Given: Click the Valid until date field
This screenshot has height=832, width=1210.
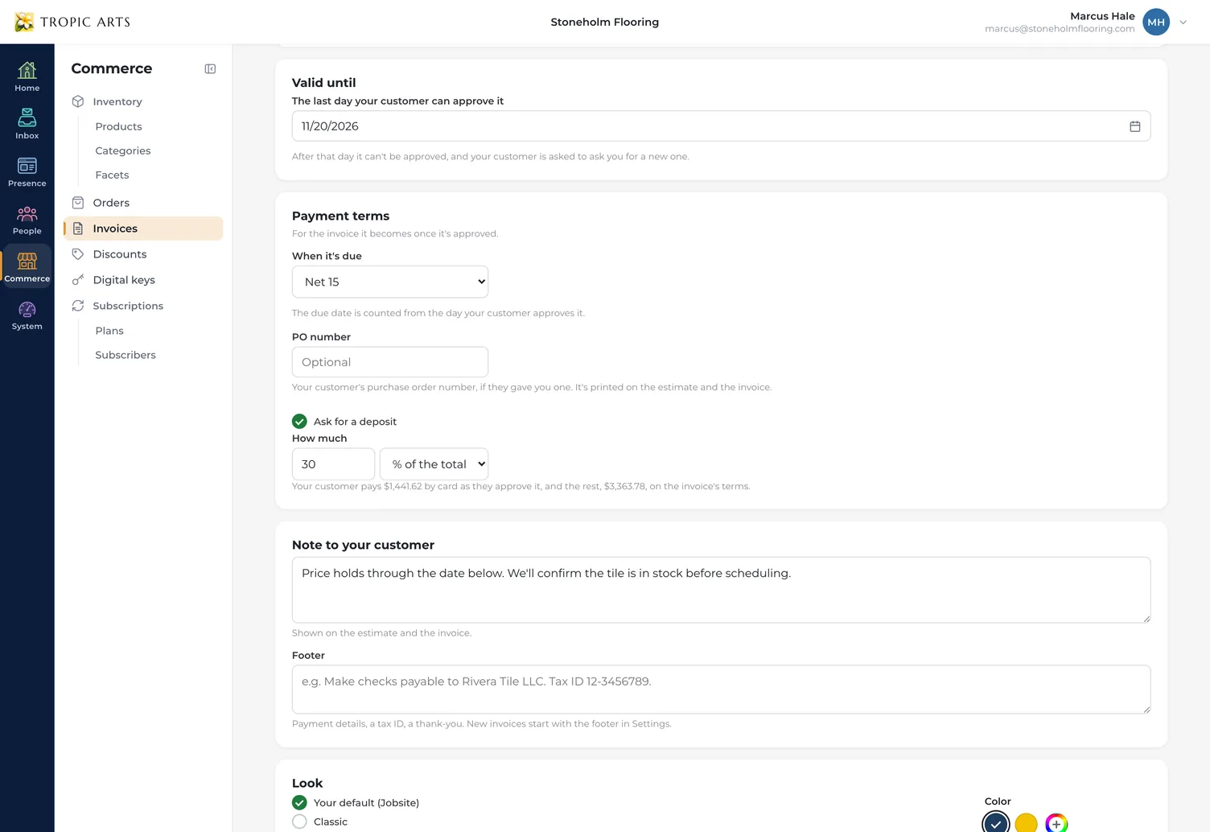Looking at the screenshot, I should coord(721,126).
